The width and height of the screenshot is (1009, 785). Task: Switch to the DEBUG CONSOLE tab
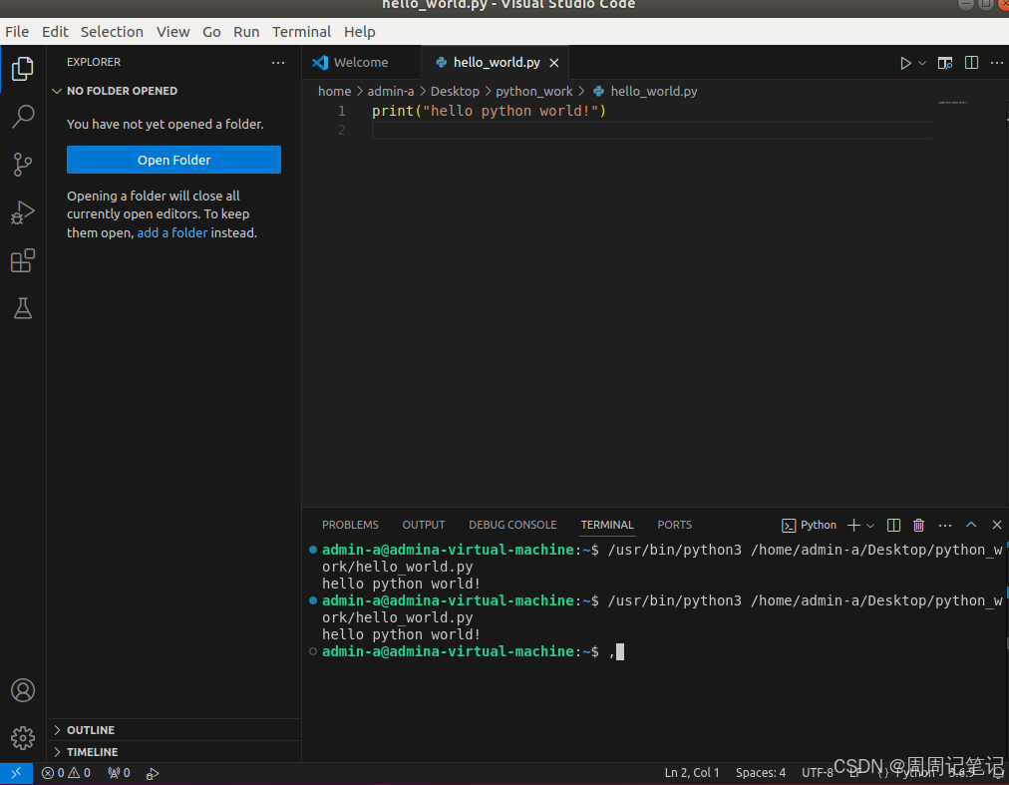coord(512,525)
